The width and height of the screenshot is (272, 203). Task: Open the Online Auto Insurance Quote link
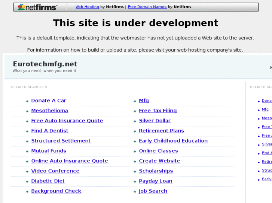[x=70, y=161]
